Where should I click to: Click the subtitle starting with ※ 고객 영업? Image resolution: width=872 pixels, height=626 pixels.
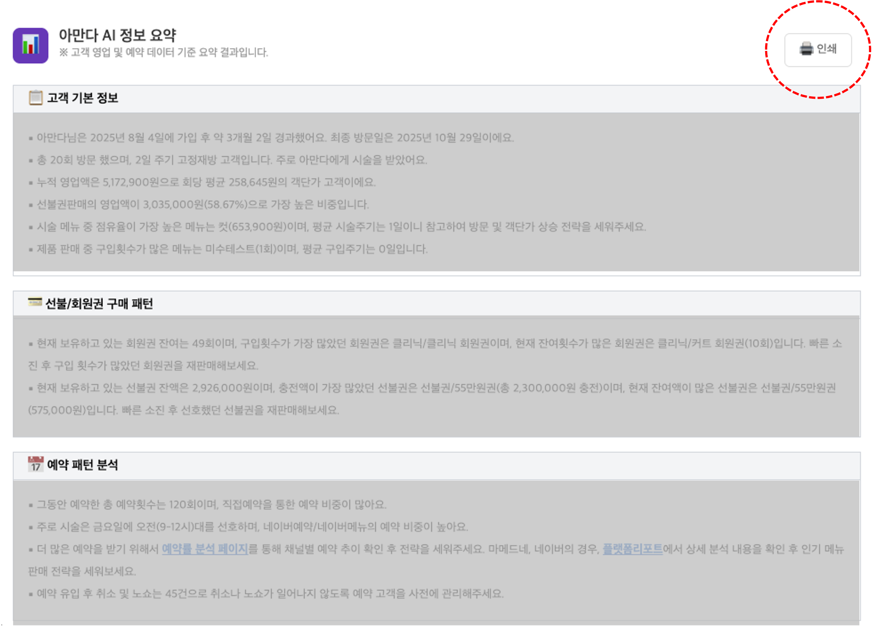click(x=163, y=52)
